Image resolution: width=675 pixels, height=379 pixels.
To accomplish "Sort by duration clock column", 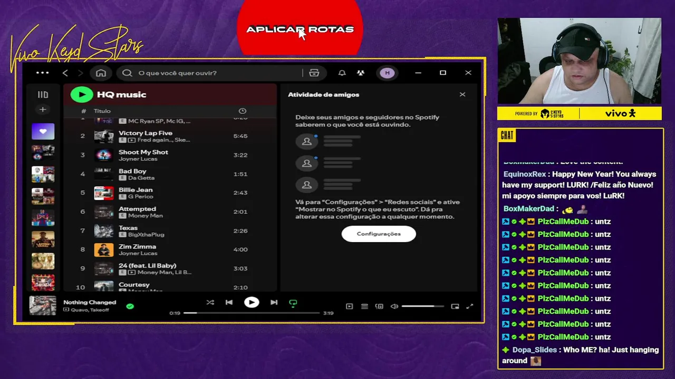I will (x=243, y=111).
